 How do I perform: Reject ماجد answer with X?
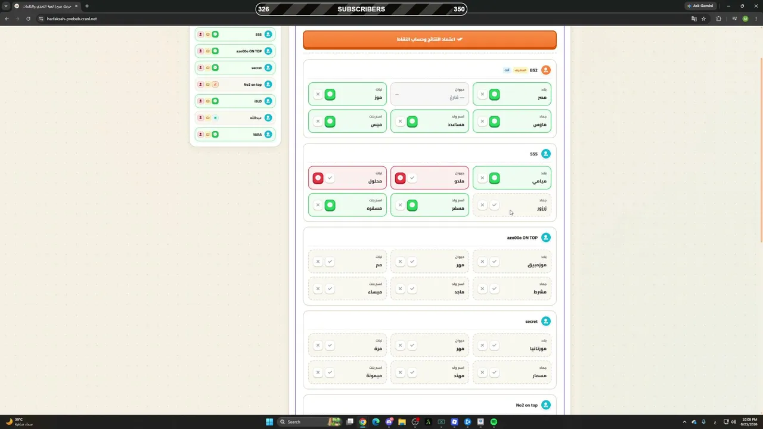click(400, 289)
